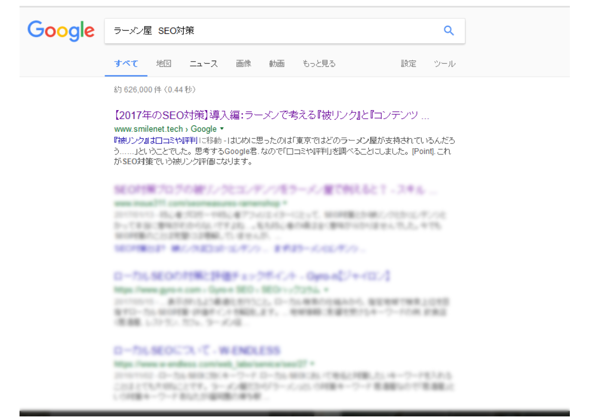Screen dimensions: 592x418
Task: Switch to the 画像 tab
Action: click(x=244, y=64)
